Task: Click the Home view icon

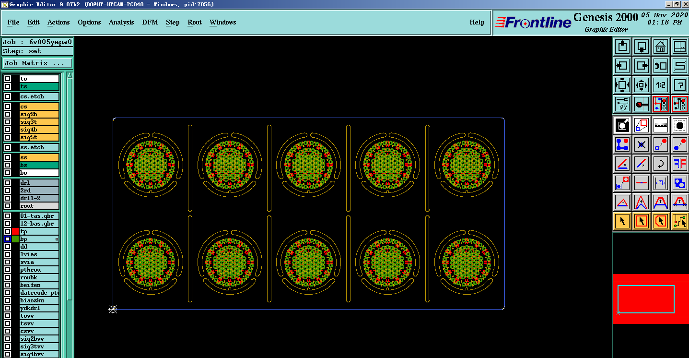Action: click(661, 47)
